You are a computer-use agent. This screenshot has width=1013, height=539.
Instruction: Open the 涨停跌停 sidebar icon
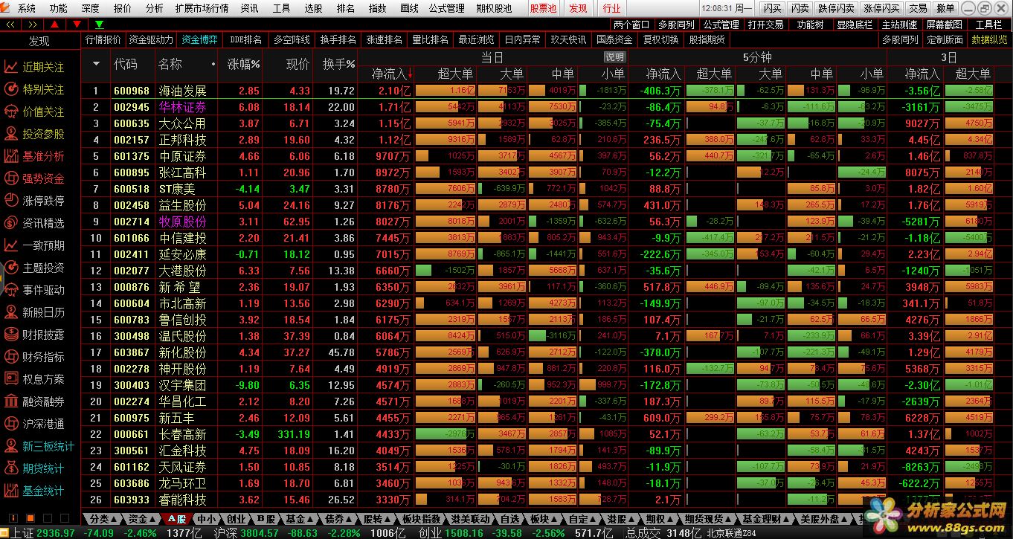click(11, 201)
